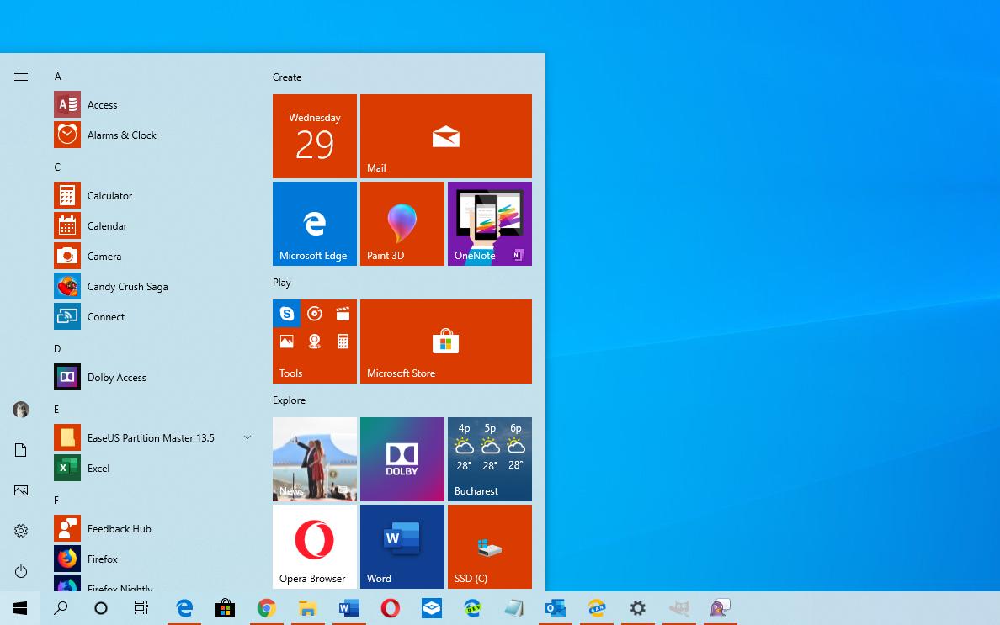Click the Windows Start button
The width and height of the screenshot is (1000, 625).
coord(21,608)
